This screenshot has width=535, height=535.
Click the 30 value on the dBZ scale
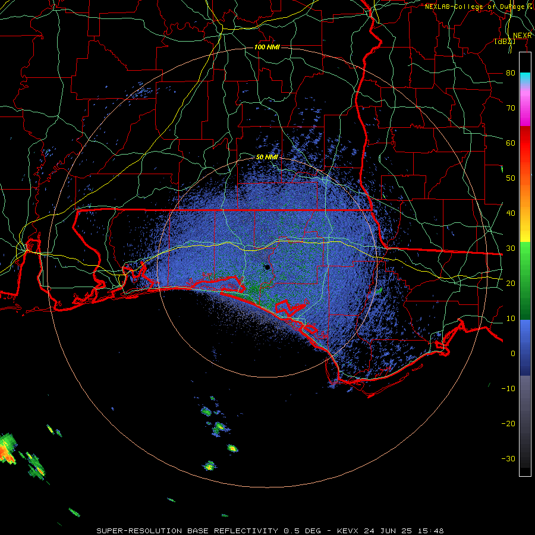click(x=511, y=248)
